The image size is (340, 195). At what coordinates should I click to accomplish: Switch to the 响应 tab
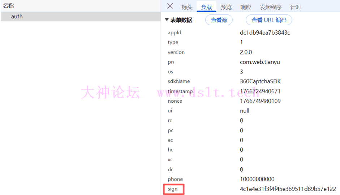pos(246,7)
